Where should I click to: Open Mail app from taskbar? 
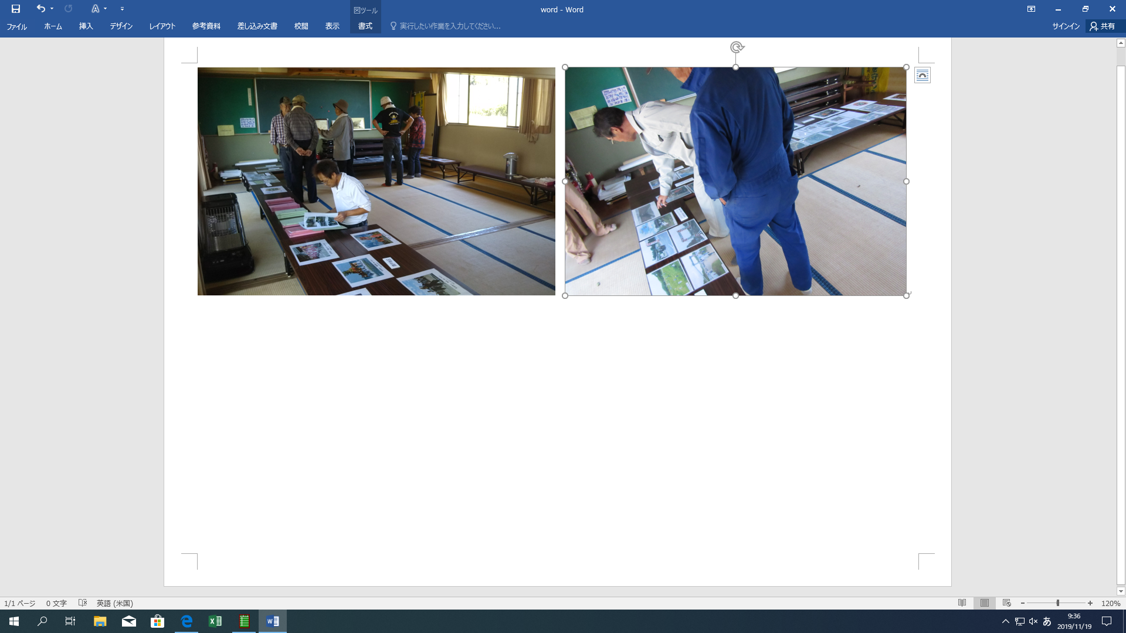129,621
